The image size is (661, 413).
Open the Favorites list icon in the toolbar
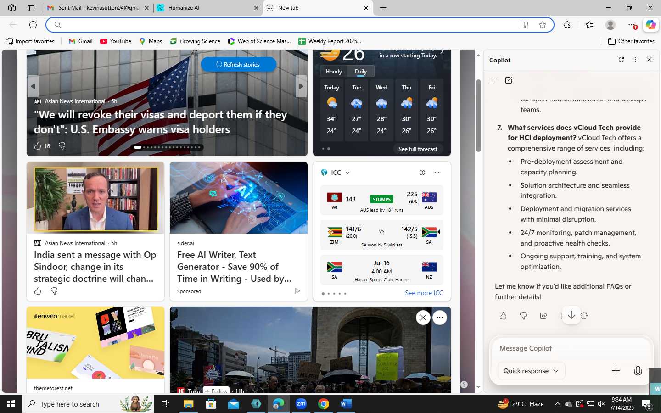[589, 25]
